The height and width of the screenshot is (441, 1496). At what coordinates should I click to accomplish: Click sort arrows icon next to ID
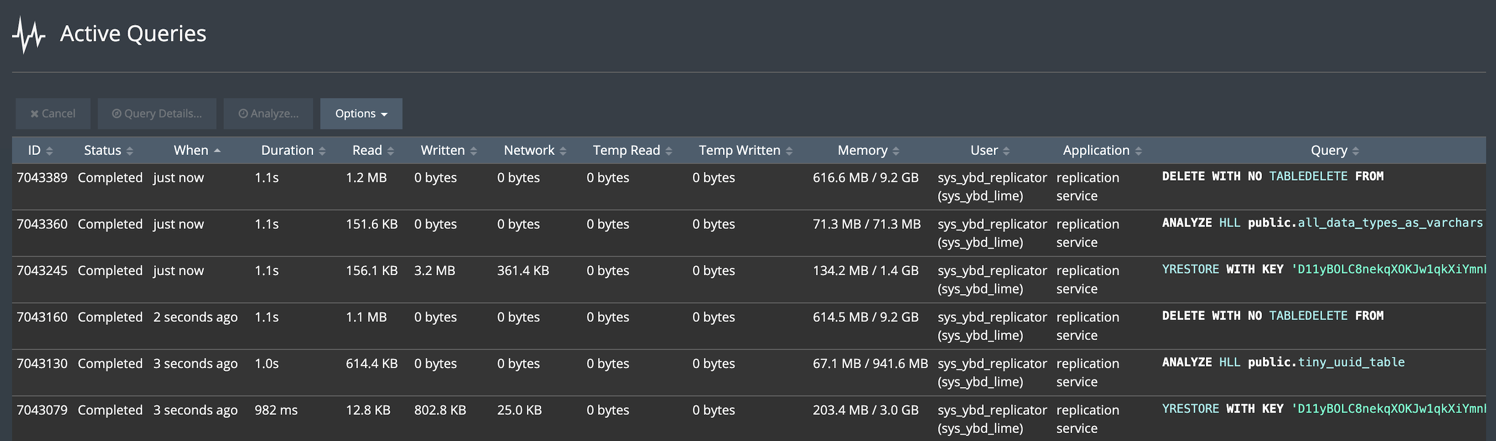(49, 151)
